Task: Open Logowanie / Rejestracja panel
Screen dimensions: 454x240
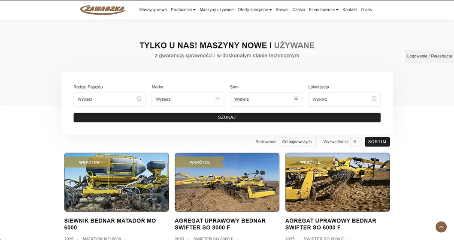Action: point(430,56)
